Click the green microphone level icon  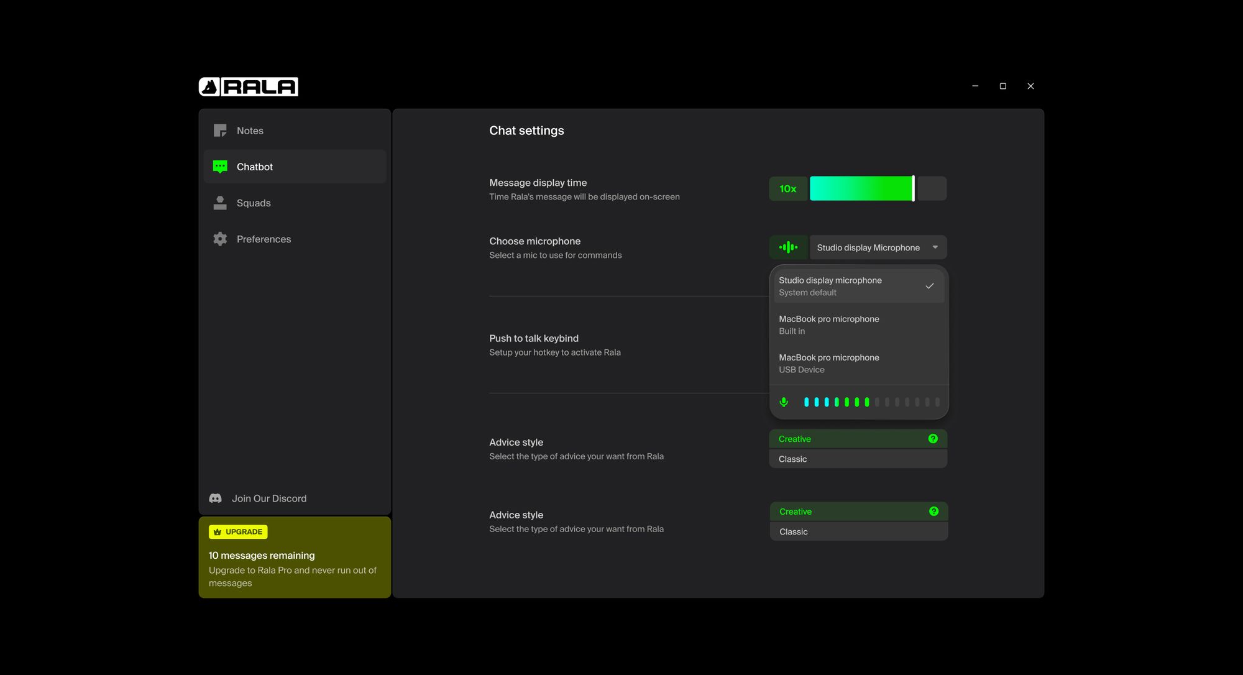coord(784,402)
